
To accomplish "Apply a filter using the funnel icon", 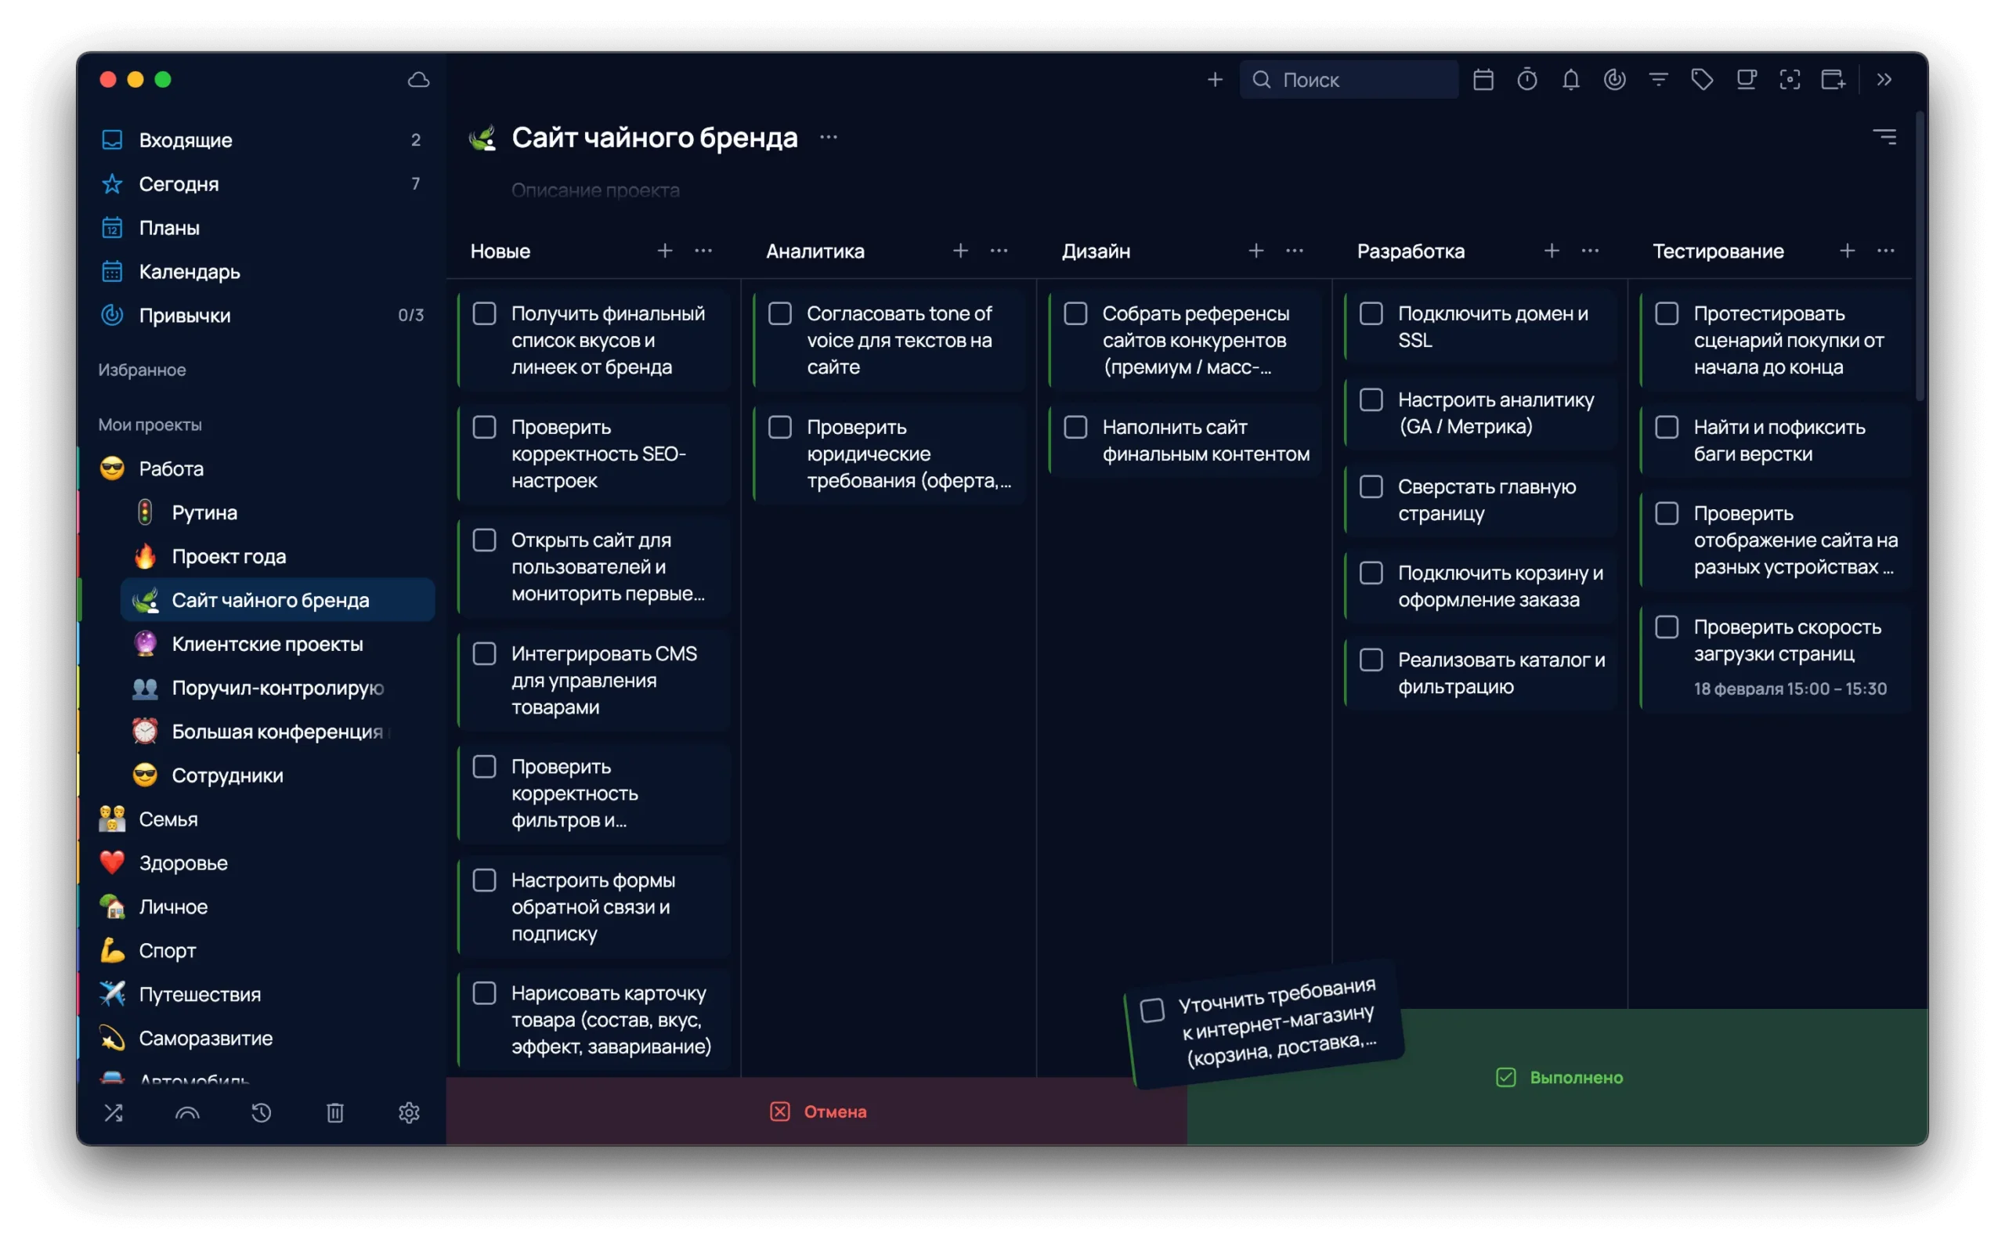I will (1658, 79).
